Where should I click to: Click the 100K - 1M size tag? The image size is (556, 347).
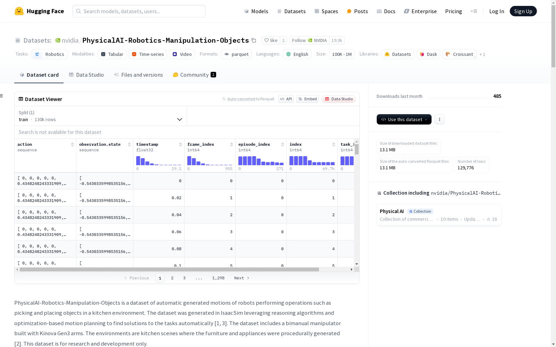(x=342, y=54)
